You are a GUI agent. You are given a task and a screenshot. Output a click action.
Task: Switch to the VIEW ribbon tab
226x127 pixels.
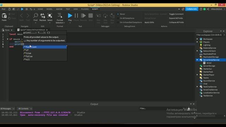[x=76, y=9]
